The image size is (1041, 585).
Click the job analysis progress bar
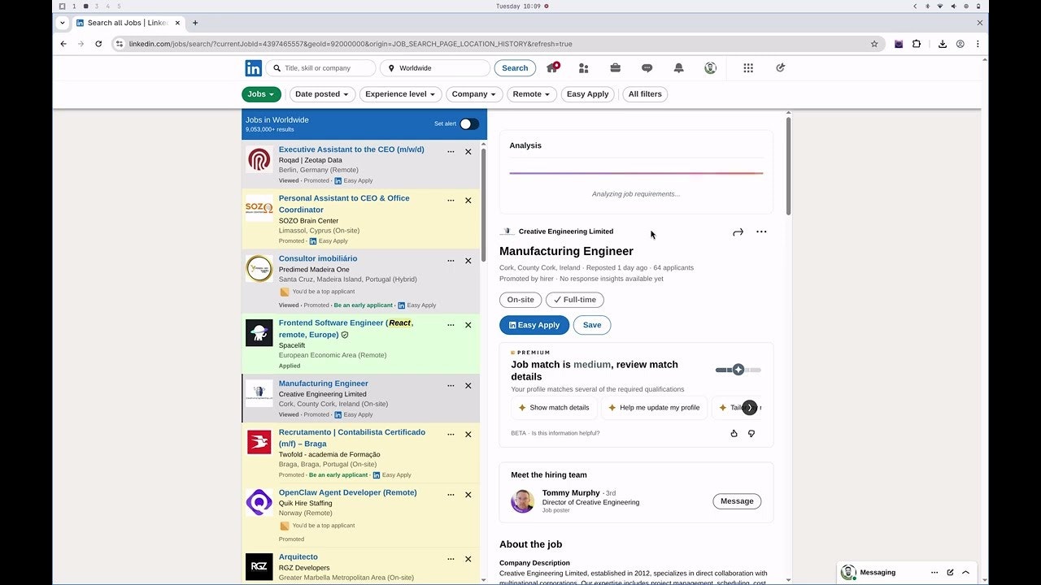[x=636, y=173]
